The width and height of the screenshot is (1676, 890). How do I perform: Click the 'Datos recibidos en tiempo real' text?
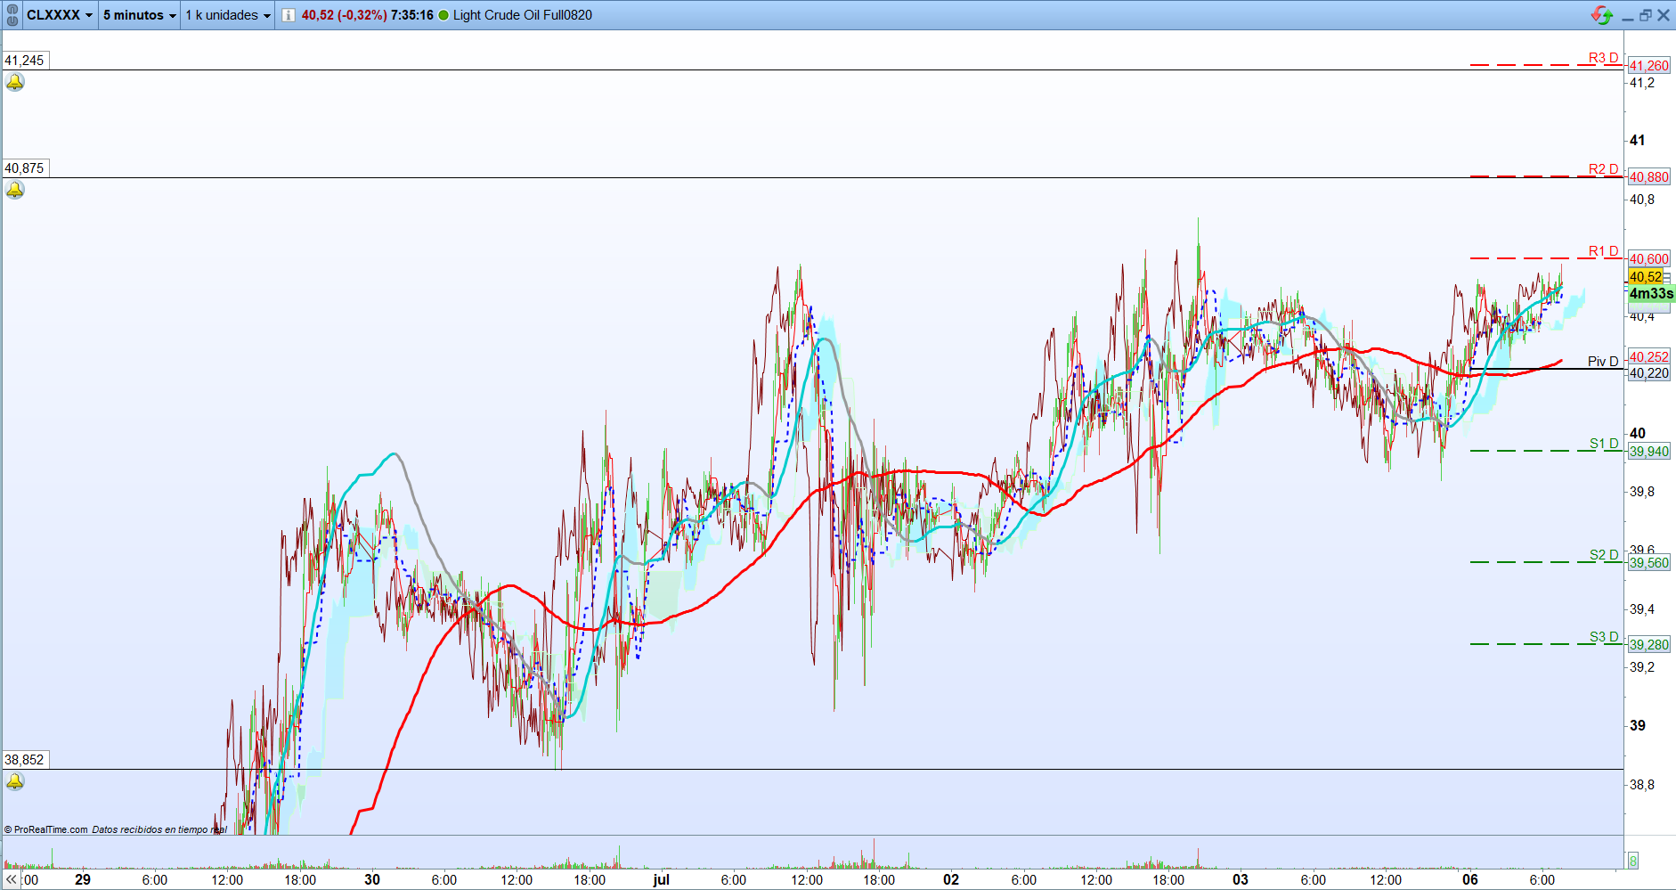click(x=159, y=829)
